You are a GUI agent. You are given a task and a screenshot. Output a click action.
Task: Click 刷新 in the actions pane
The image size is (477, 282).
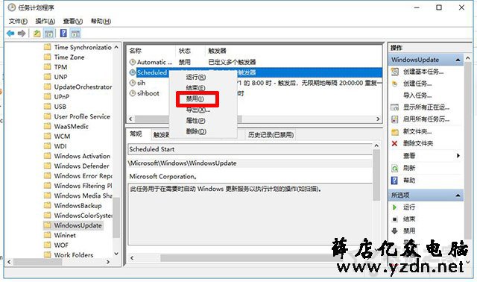(x=409, y=168)
